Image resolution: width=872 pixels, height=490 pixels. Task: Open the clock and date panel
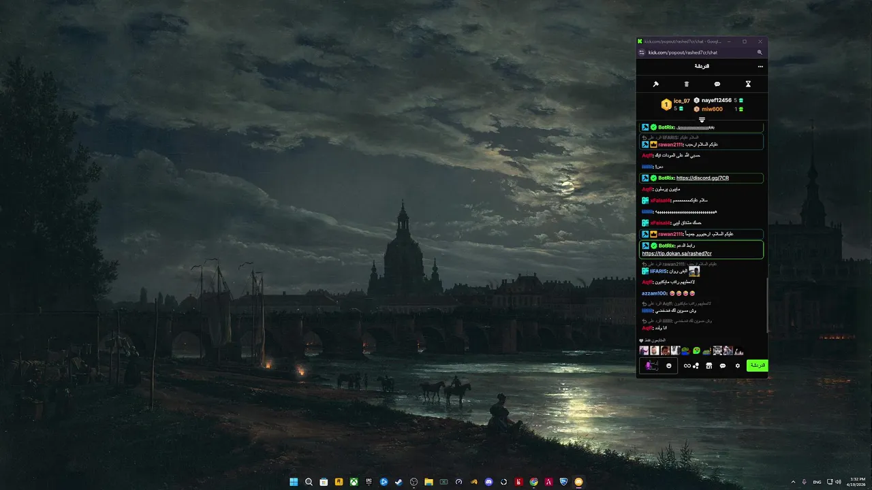[856, 482]
